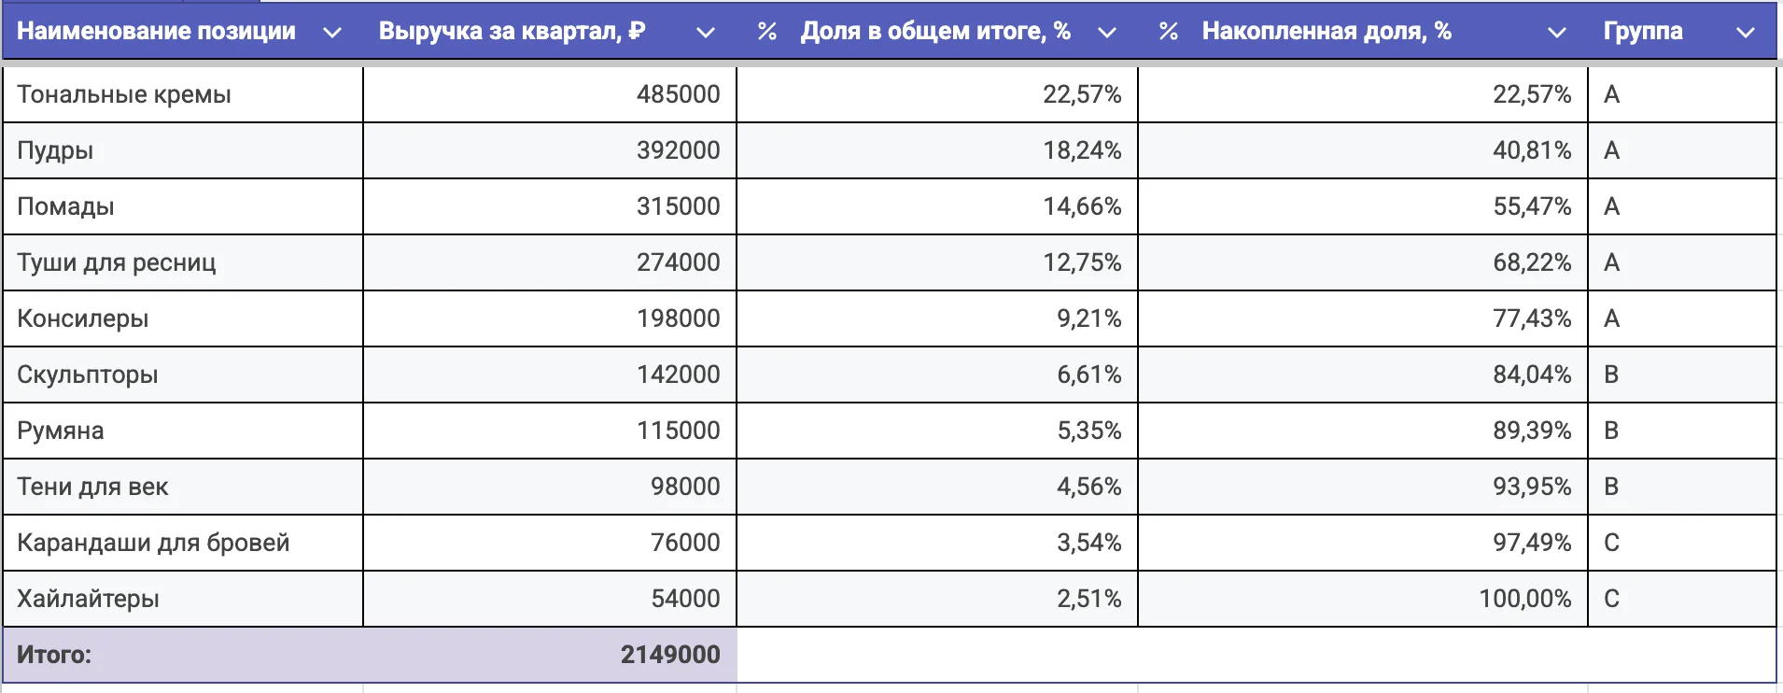Open the Наименование позиции column dropdown
The image size is (1783, 693).
coord(331,33)
